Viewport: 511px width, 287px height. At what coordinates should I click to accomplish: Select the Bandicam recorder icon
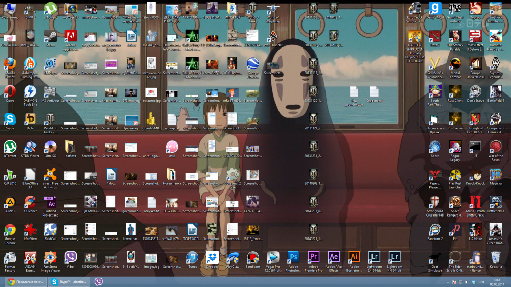click(252, 260)
